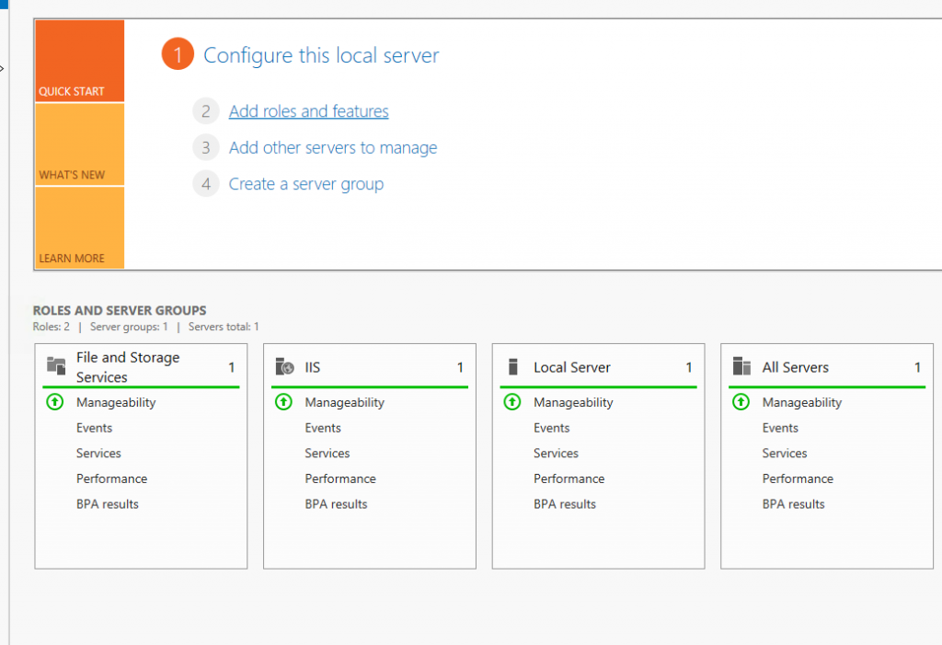Click the Local Server tile icon

click(x=512, y=366)
